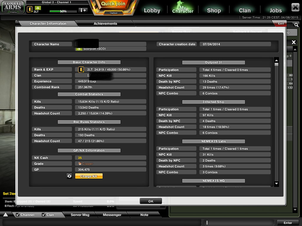Click the 50% EXP progress bar
The height and width of the screenshot is (226, 302).
click(63, 11)
